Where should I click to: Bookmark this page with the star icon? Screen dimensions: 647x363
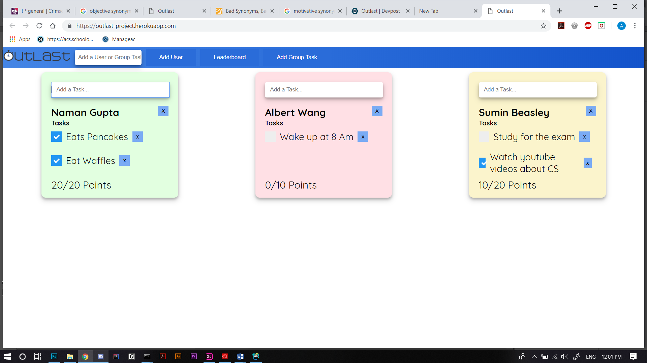(x=543, y=26)
